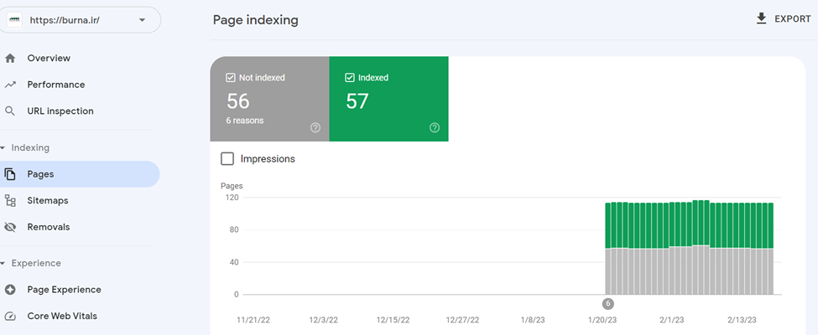Click the green Indexed summary card
The image size is (818, 335).
click(388, 99)
